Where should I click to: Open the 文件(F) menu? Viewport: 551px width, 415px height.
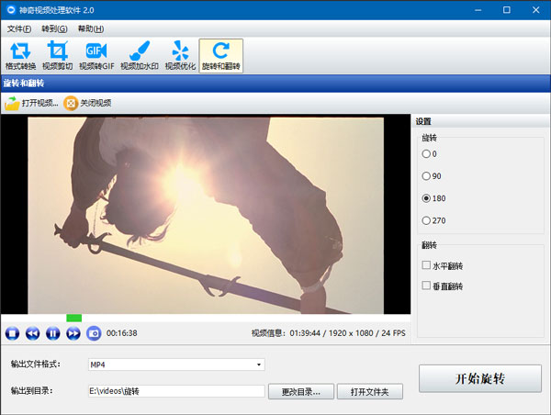coord(19,28)
